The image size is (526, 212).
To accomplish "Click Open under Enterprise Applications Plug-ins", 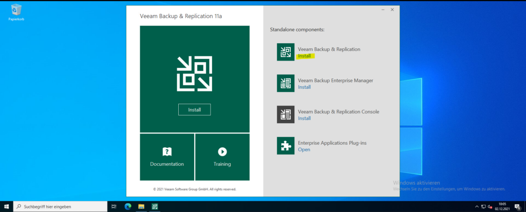I will pyautogui.click(x=304, y=150).
